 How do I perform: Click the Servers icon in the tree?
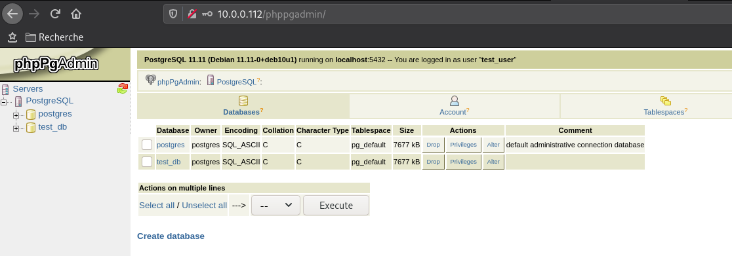pos(6,89)
